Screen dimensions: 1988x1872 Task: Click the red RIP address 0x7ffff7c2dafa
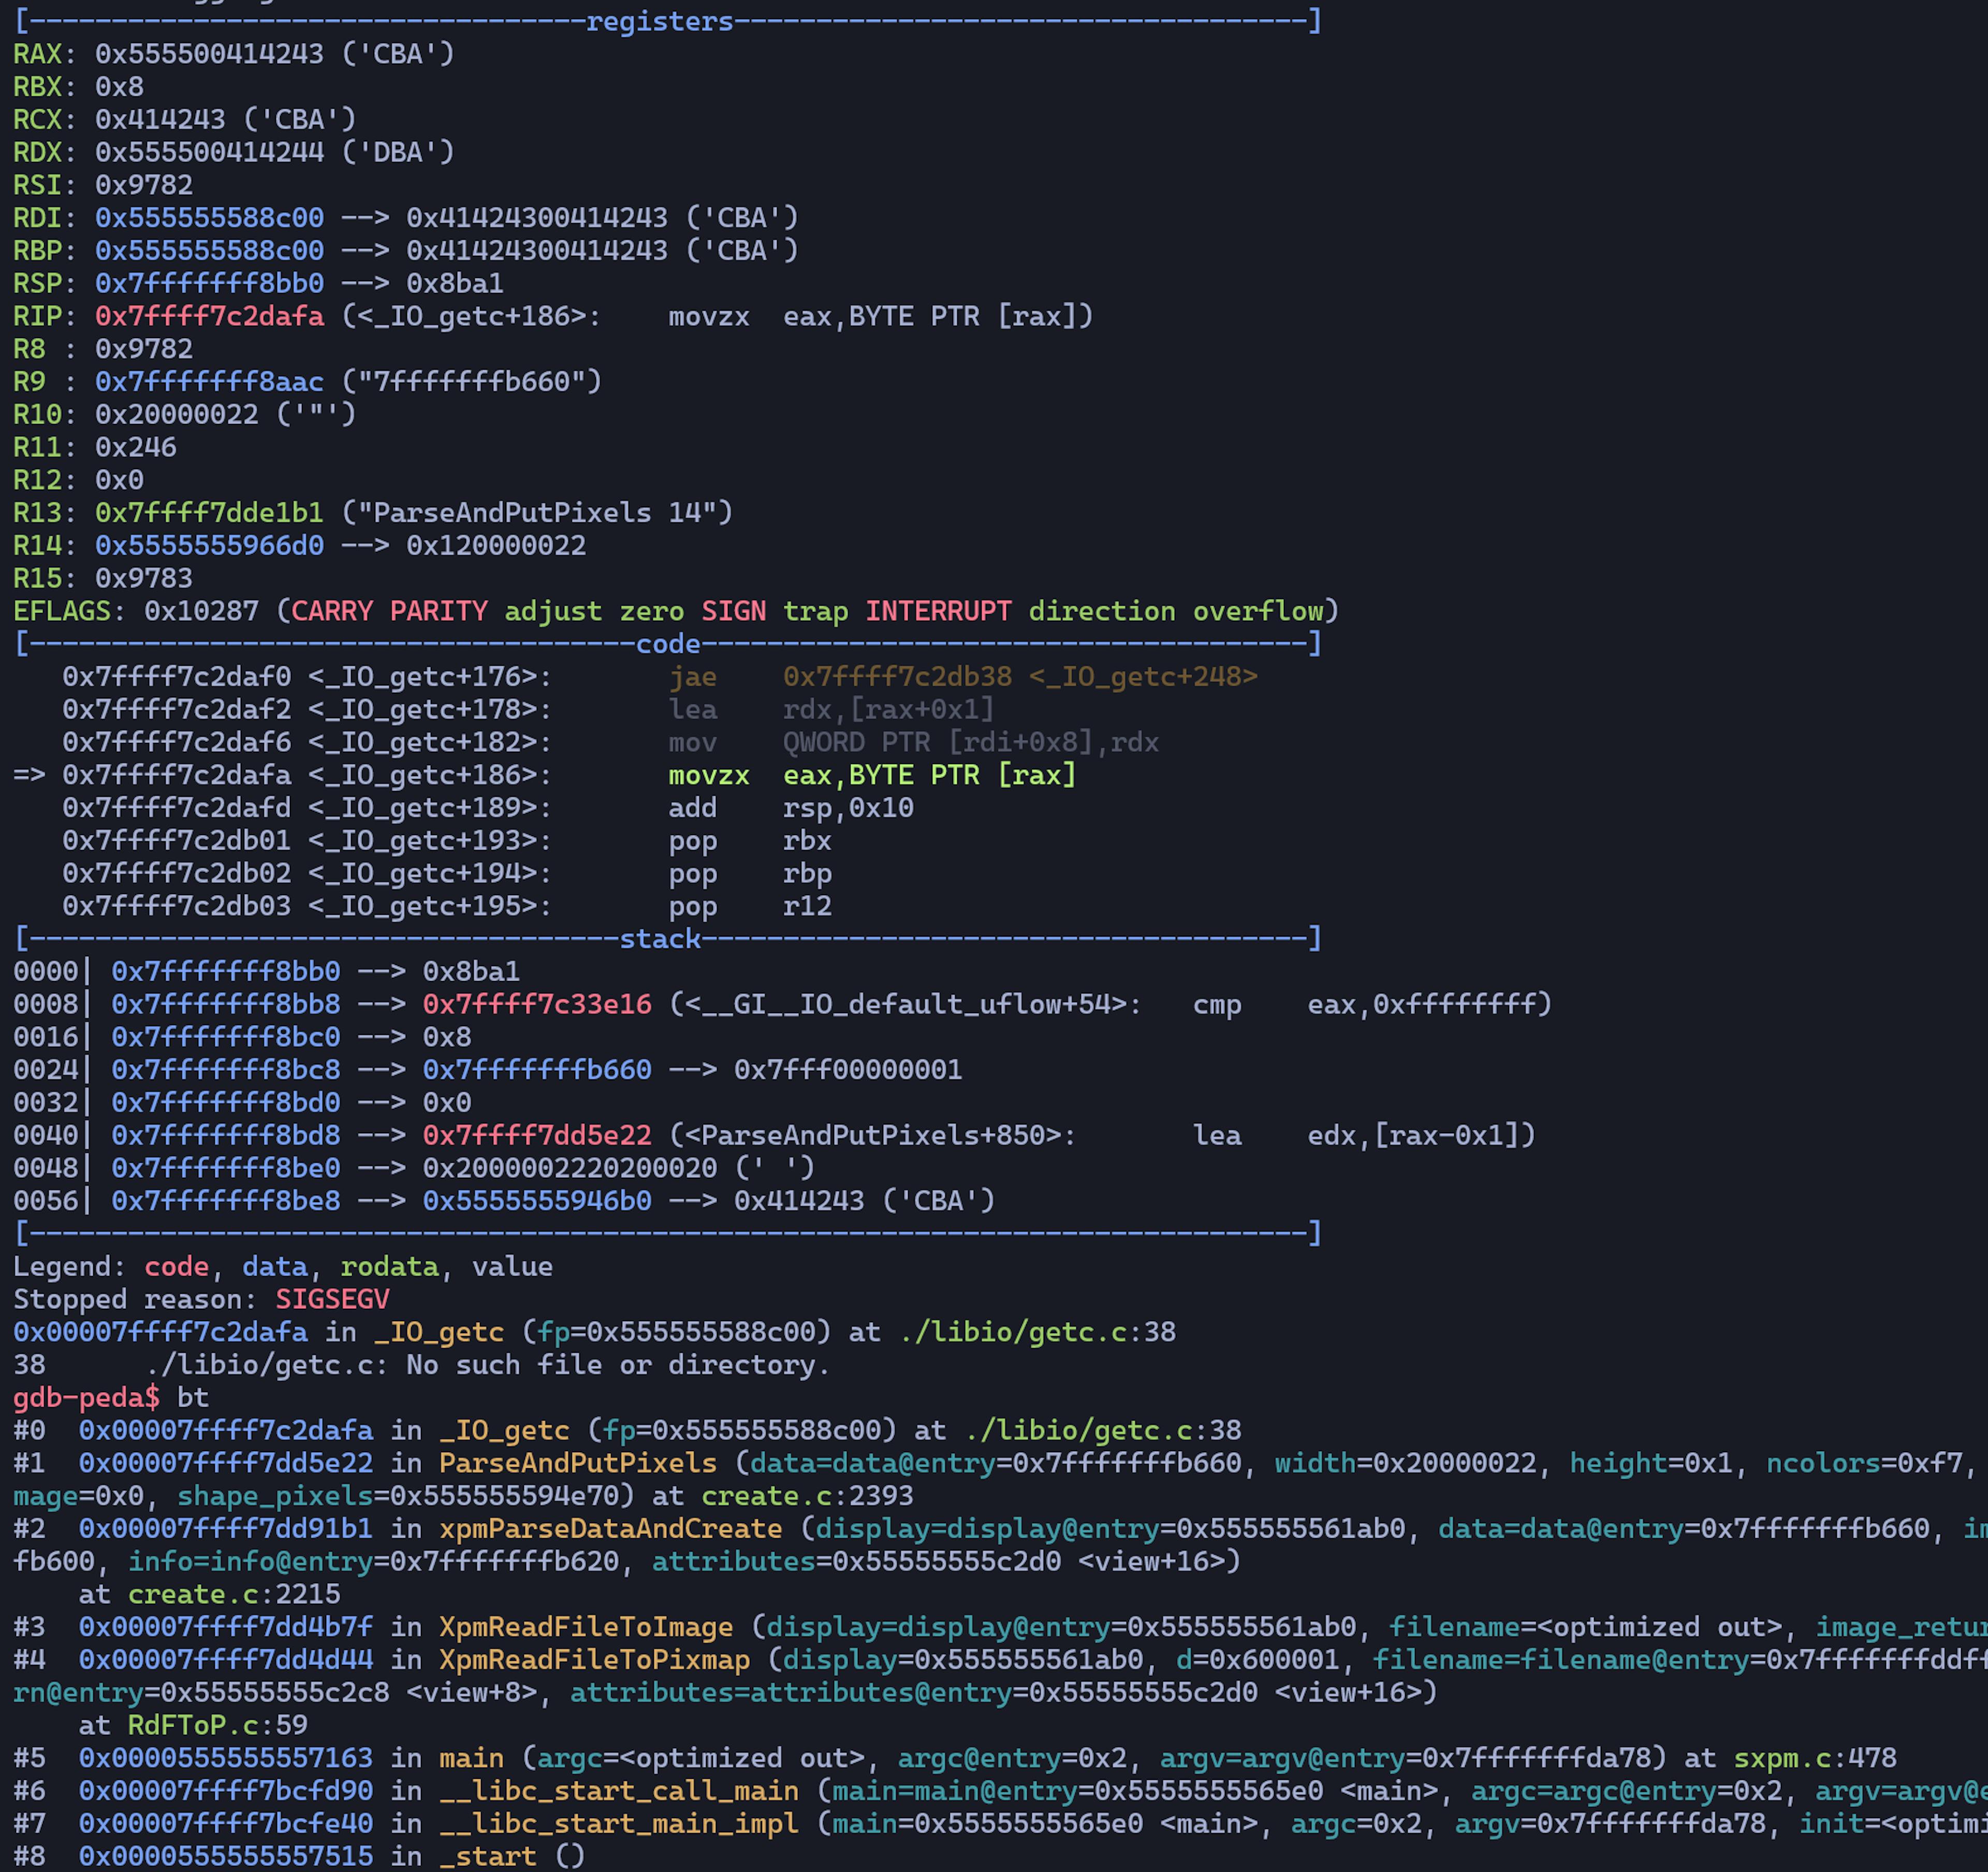click(209, 316)
